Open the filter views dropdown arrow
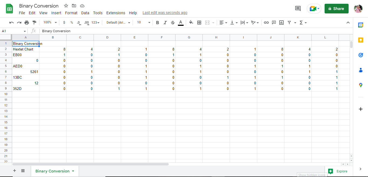Viewport: 368px width, 177px height. tap(295, 23)
